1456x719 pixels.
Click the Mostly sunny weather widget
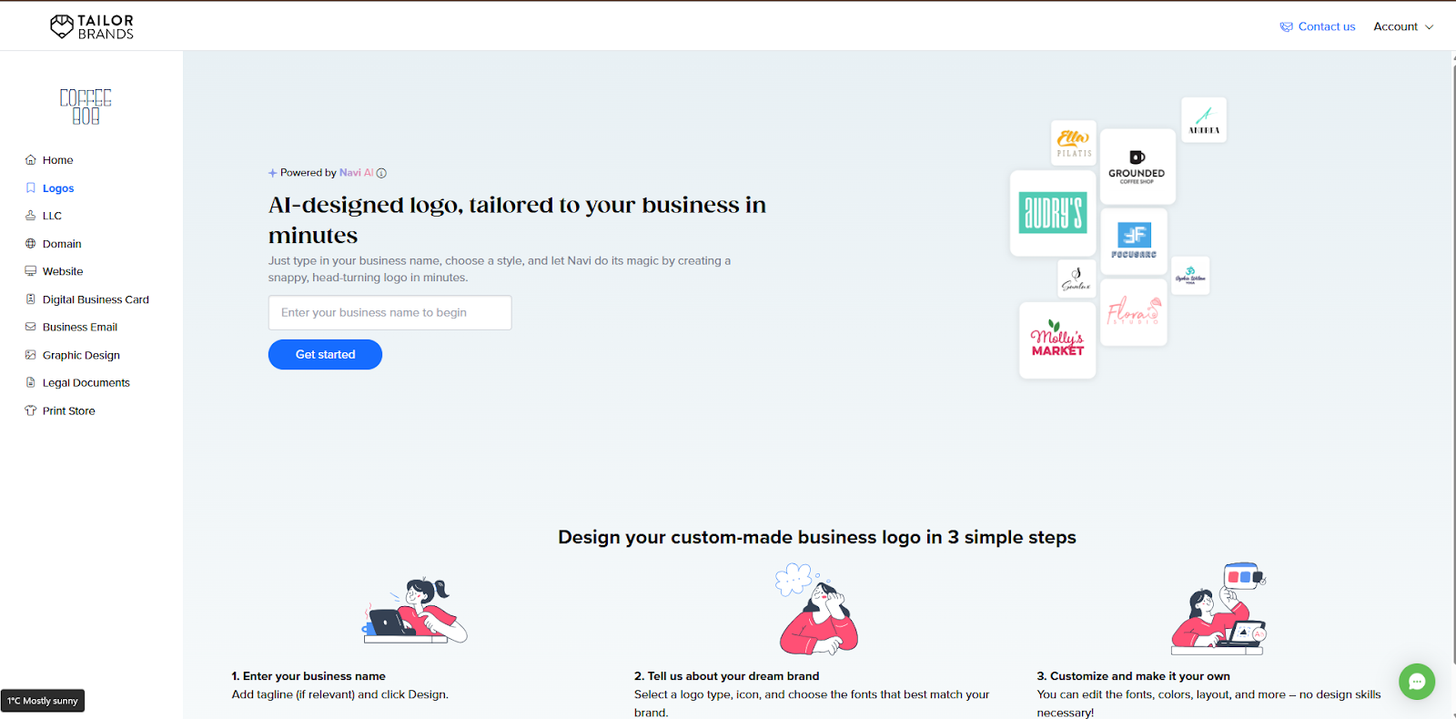(43, 701)
